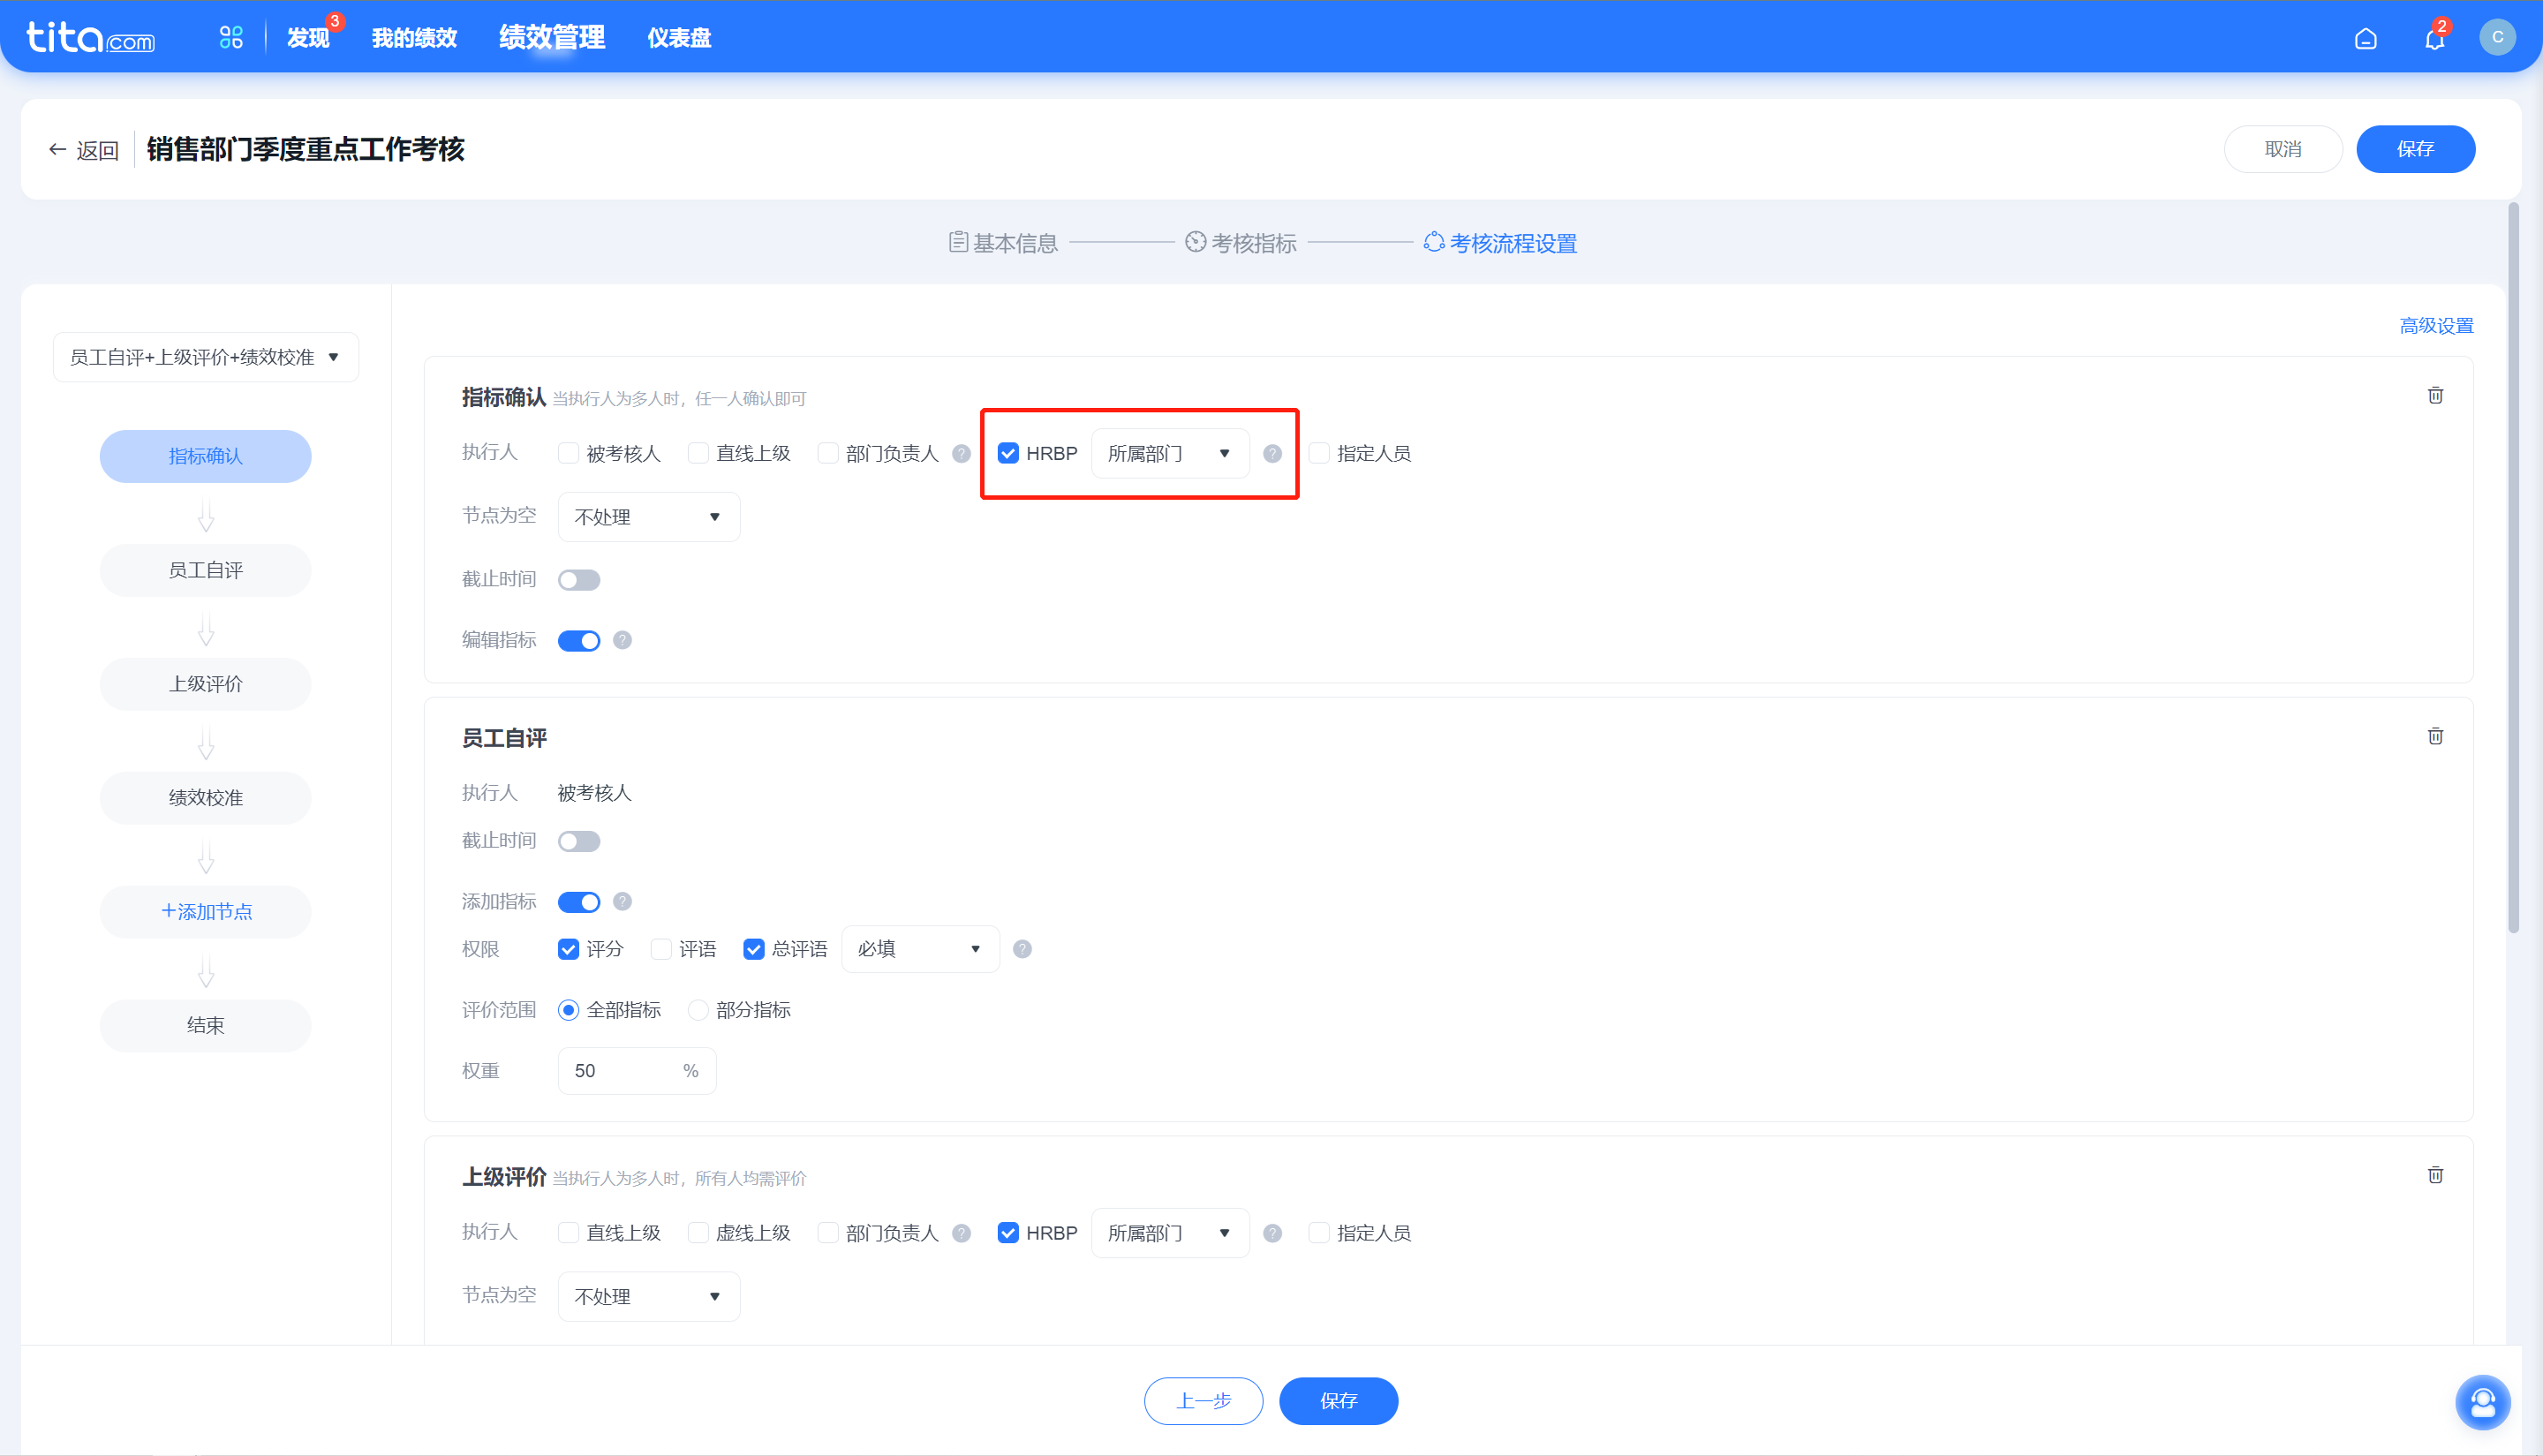
Task: Open 员工自评+上级评价+绩效校准 flow template dropdown
Action: click(x=206, y=357)
